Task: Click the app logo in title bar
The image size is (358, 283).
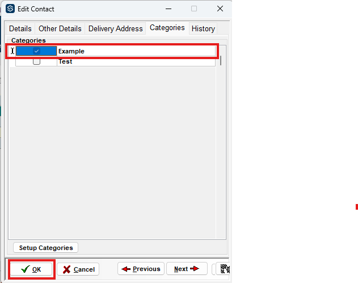Action: [10, 9]
